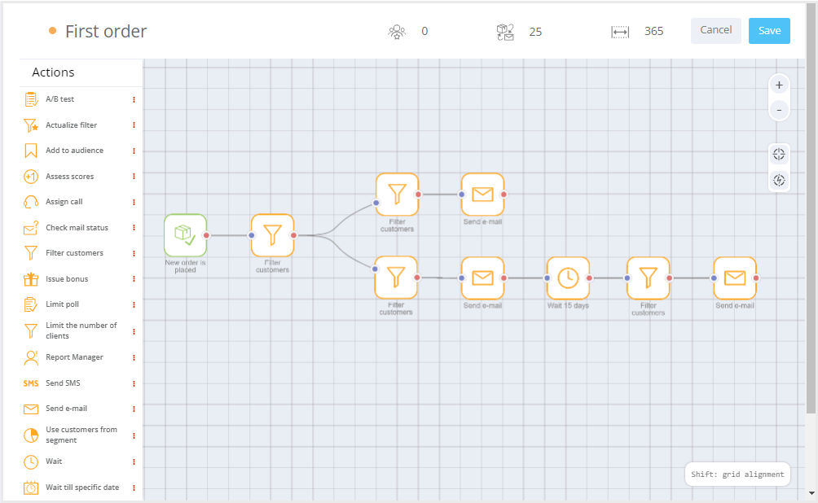The height and width of the screenshot is (503, 818).
Task: Open the drag handle dots beside Actualize filter
Action: click(134, 125)
